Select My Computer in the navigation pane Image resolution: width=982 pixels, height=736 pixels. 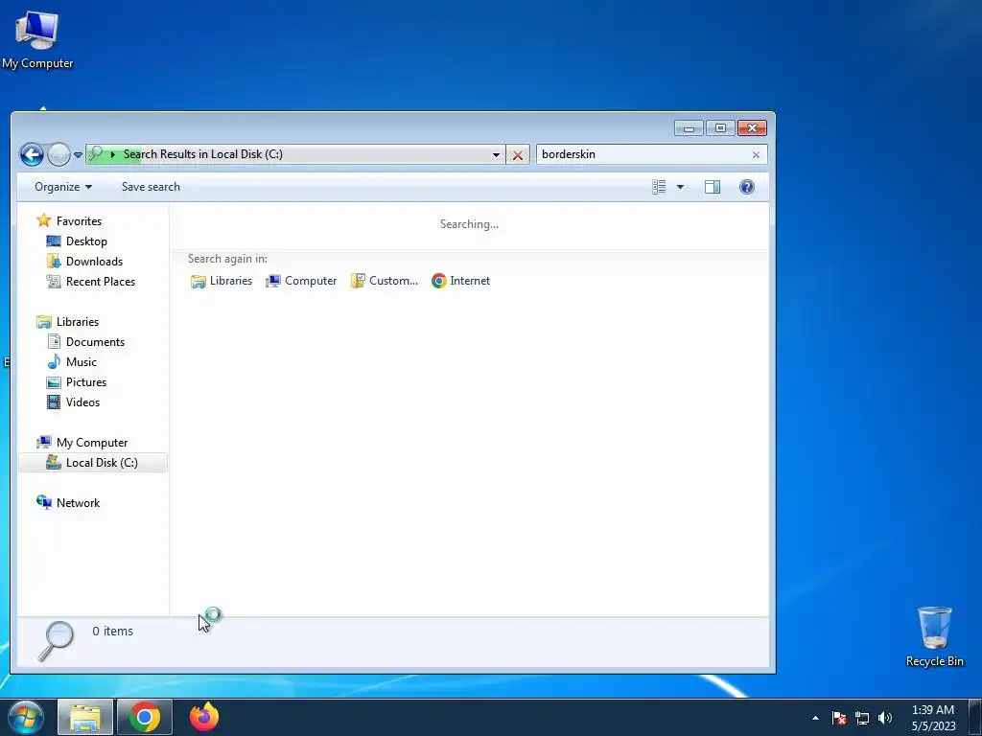(92, 443)
